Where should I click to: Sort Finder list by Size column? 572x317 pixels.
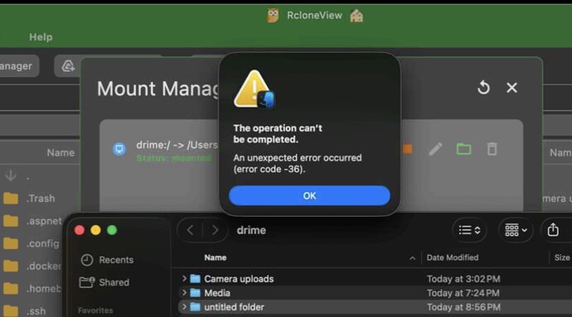pyautogui.click(x=562, y=257)
